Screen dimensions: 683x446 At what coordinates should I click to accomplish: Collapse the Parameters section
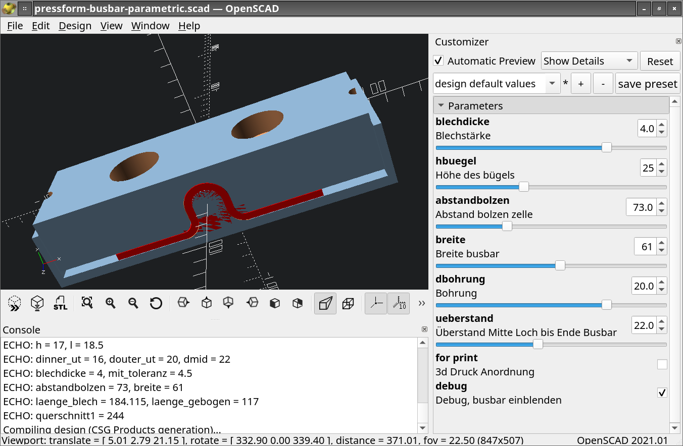click(441, 106)
